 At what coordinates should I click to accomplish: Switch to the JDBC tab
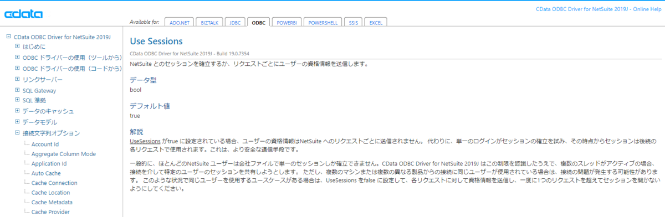click(x=234, y=22)
